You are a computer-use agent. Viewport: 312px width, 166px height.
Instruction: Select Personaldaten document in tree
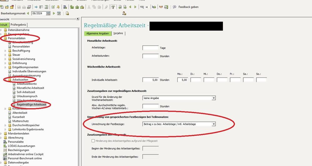(21, 47)
